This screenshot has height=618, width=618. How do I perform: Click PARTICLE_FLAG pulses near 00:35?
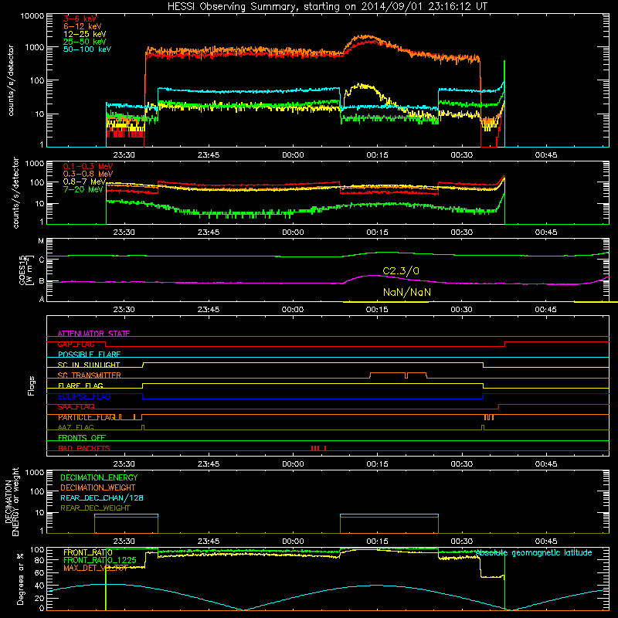(x=489, y=417)
